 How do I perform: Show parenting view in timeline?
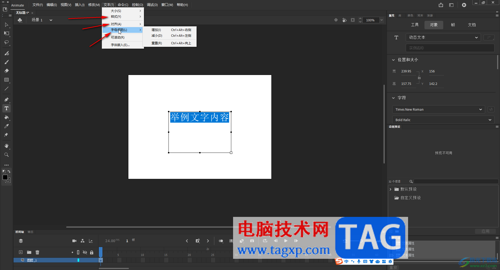tap(83, 241)
